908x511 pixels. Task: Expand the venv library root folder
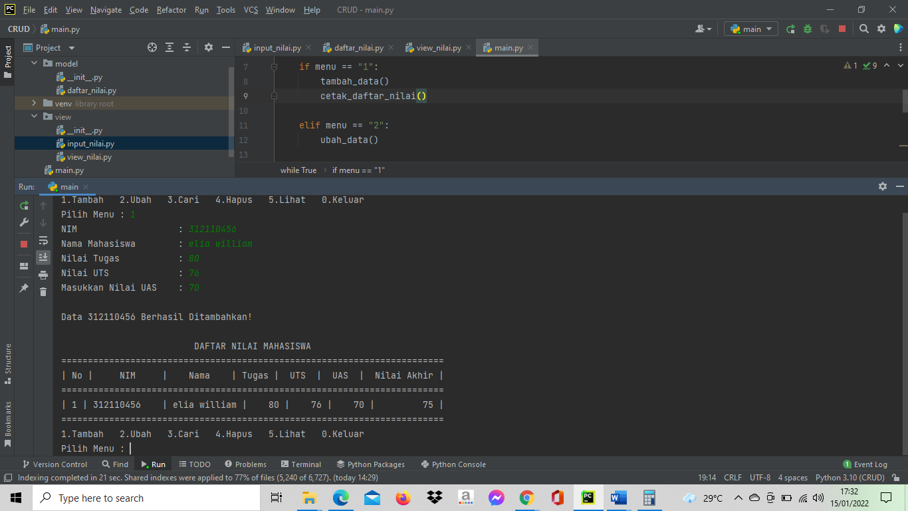[x=33, y=103]
